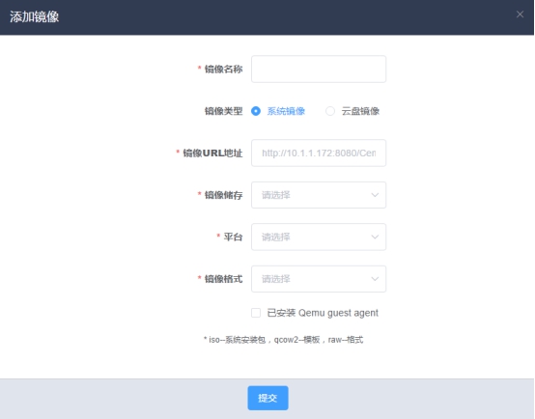
Task: Click the 系统镜像 label text
Action: tap(286, 111)
